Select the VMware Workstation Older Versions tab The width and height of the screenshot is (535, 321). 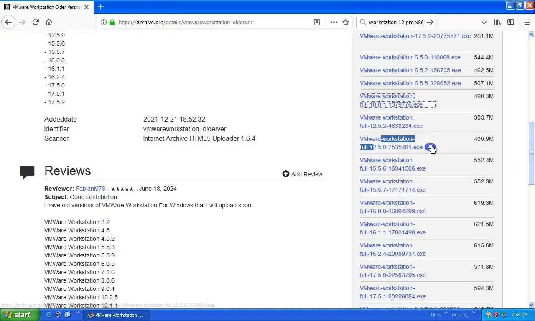point(46,7)
